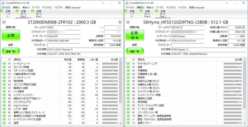The height and width of the screenshot is (127, 248).
Task: Click 36 °C temperature button
Action: pyautogui.click(x=135, y=51)
